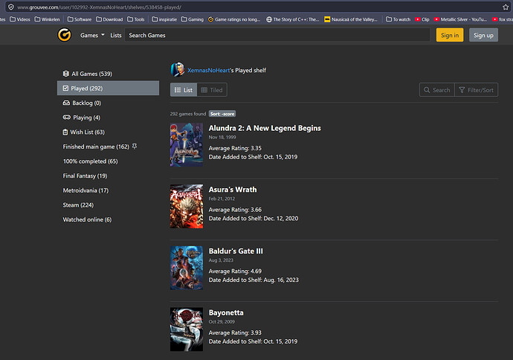Image resolution: width=513 pixels, height=360 pixels.
Task: Open Metallic Silver - YouTube bookmark
Action: [x=460, y=19]
